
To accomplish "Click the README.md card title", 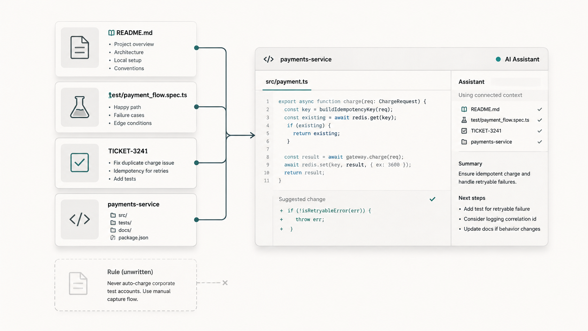I will tap(134, 33).
